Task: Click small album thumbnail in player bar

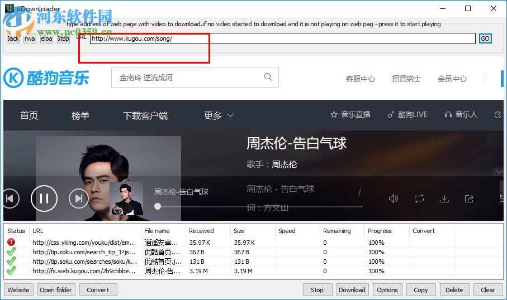Action: 126,199
